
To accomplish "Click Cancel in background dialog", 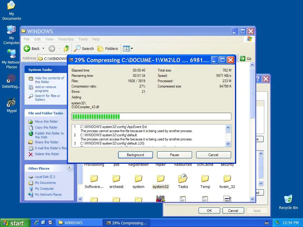I will pyautogui.click(x=233, y=210).
